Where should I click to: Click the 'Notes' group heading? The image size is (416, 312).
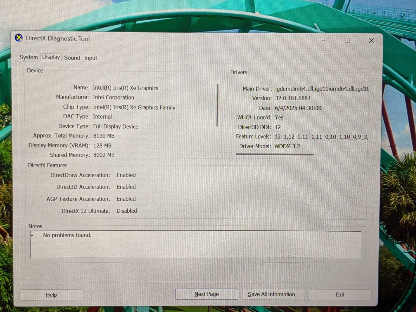(x=35, y=226)
